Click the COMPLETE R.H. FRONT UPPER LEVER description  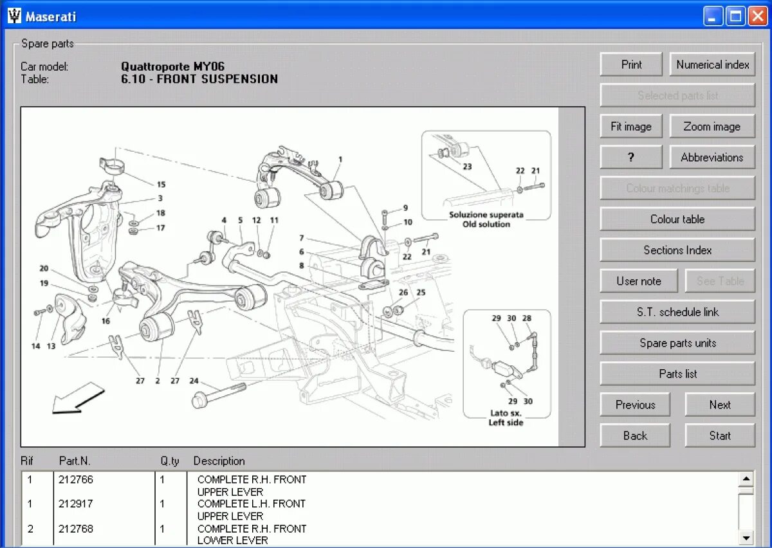252,486
